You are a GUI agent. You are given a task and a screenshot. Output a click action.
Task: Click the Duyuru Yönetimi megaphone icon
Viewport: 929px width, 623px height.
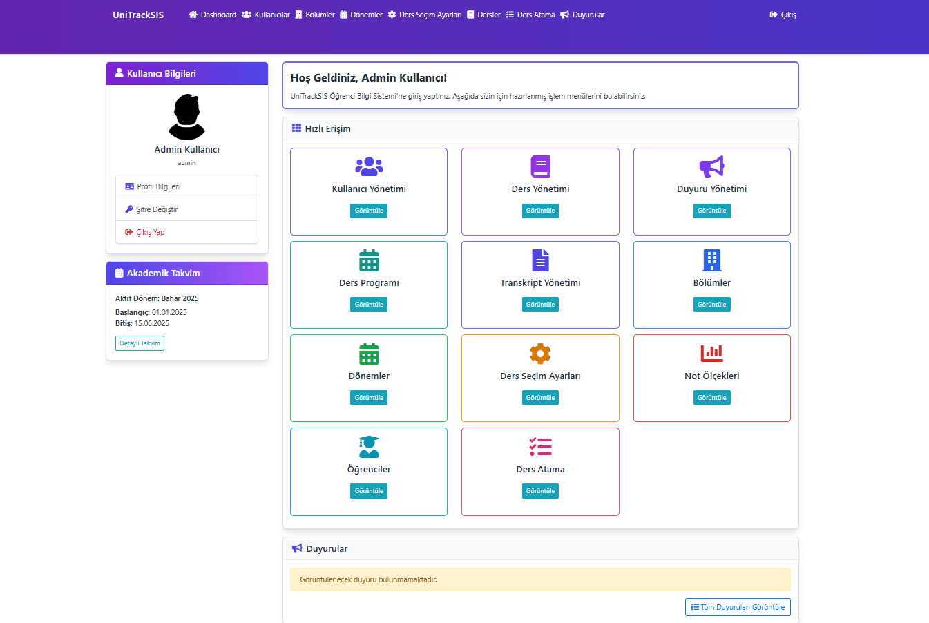click(711, 166)
